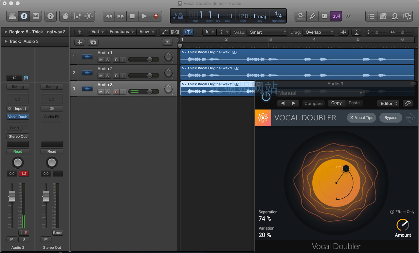Screen dimensions: 419x253
Task: Open the List Editors icon
Action: (x=371, y=16)
